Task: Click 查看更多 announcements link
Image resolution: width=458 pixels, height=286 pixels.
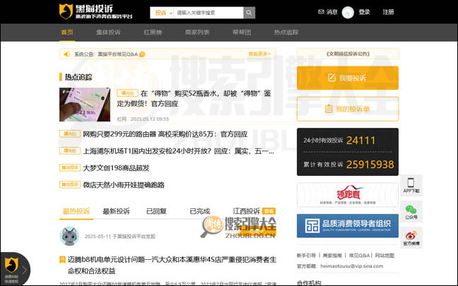Action: tap(259, 54)
